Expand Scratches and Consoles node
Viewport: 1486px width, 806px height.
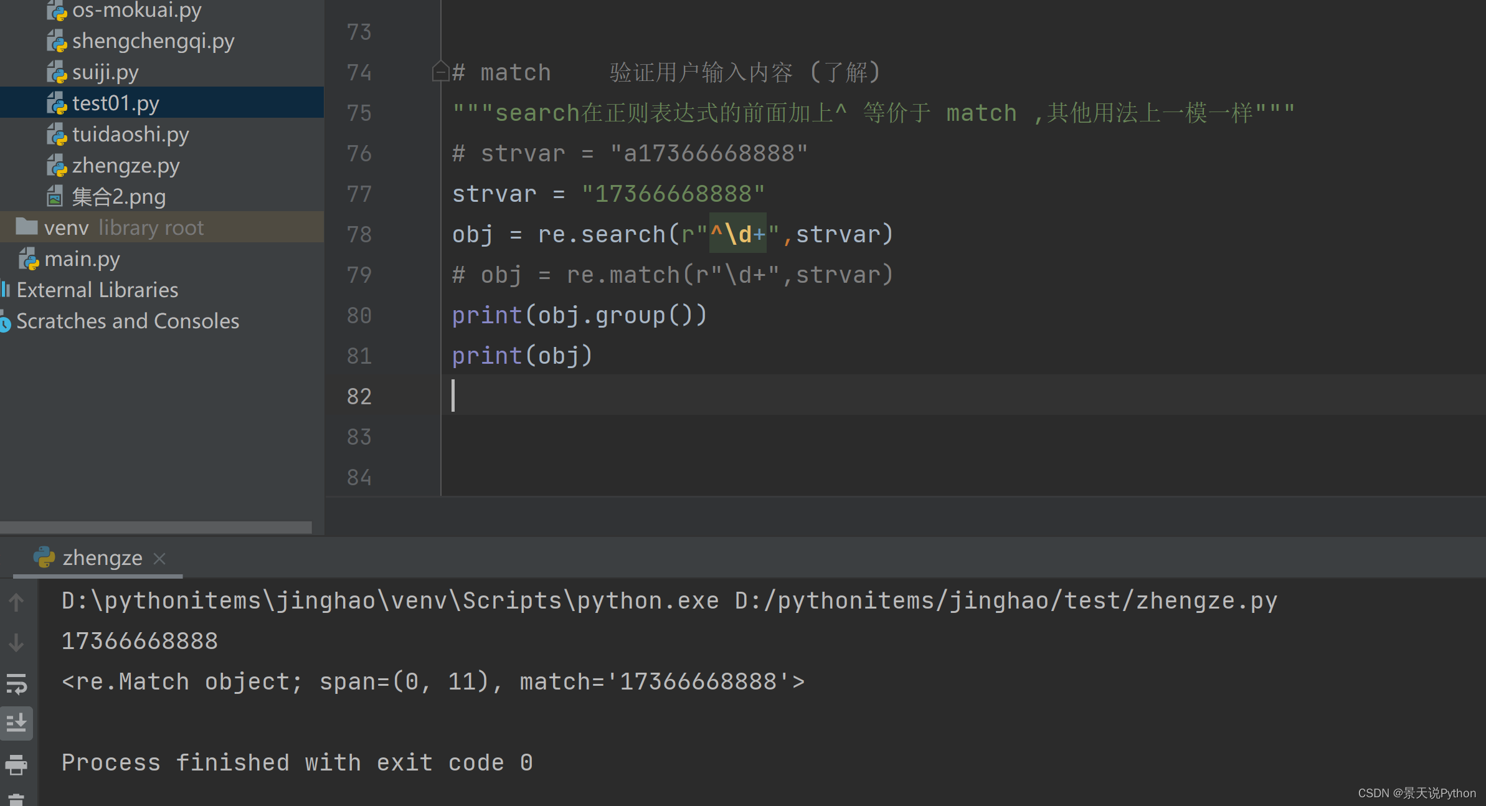pos(128,321)
